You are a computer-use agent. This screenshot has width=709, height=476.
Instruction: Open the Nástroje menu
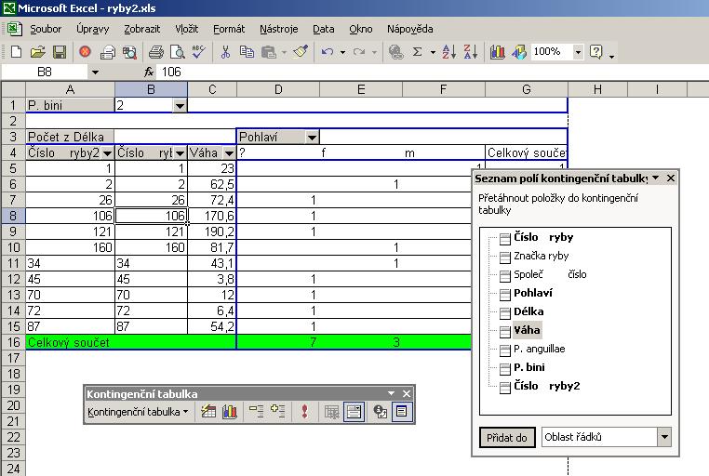[x=278, y=29]
